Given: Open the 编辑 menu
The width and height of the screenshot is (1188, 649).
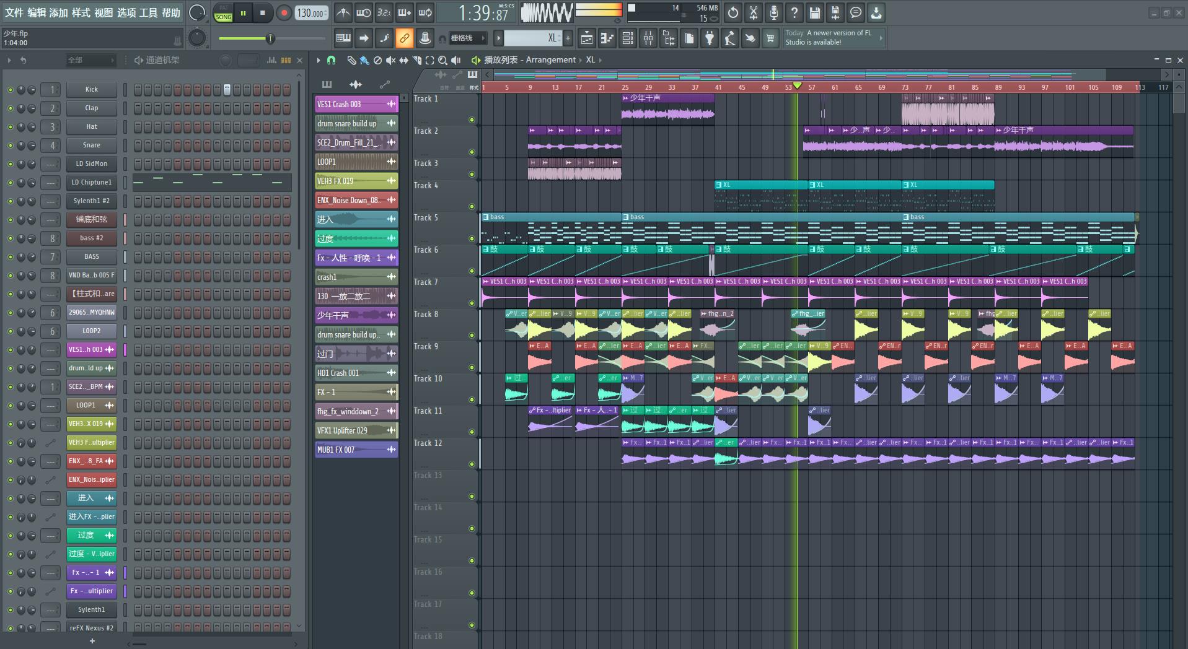Looking at the screenshot, I should (37, 12).
